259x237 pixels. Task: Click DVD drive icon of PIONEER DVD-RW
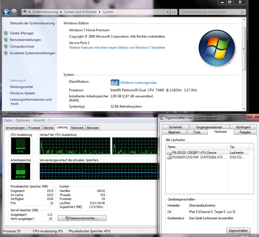coord(169,157)
